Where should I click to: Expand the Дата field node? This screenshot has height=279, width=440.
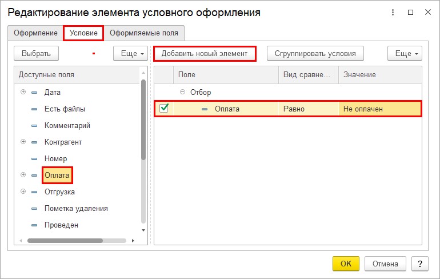[23, 92]
